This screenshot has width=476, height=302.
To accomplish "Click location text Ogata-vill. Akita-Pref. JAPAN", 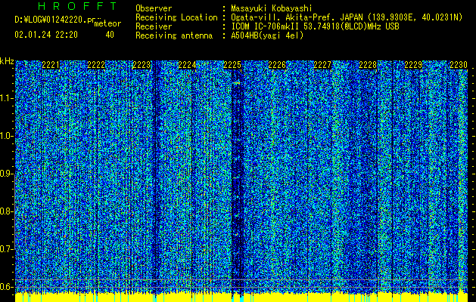I will [297, 17].
